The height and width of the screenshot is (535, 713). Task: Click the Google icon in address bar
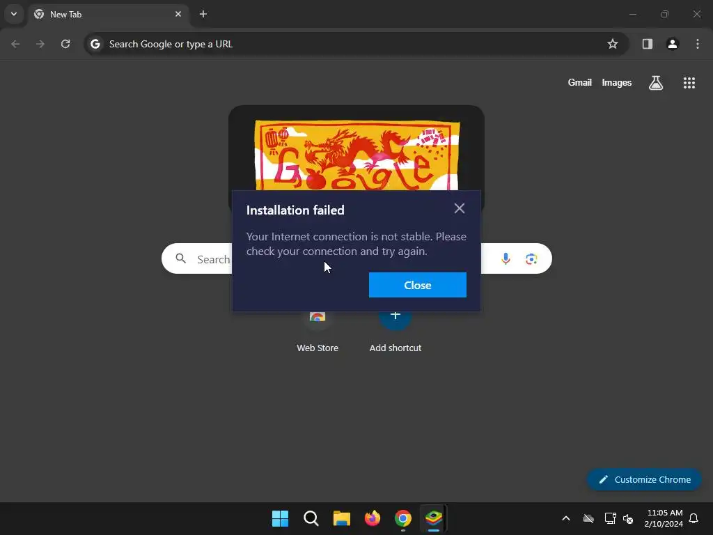pos(95,44)
